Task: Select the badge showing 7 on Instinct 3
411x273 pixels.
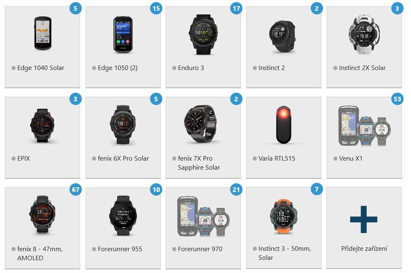Action: (x=316, y=189)
